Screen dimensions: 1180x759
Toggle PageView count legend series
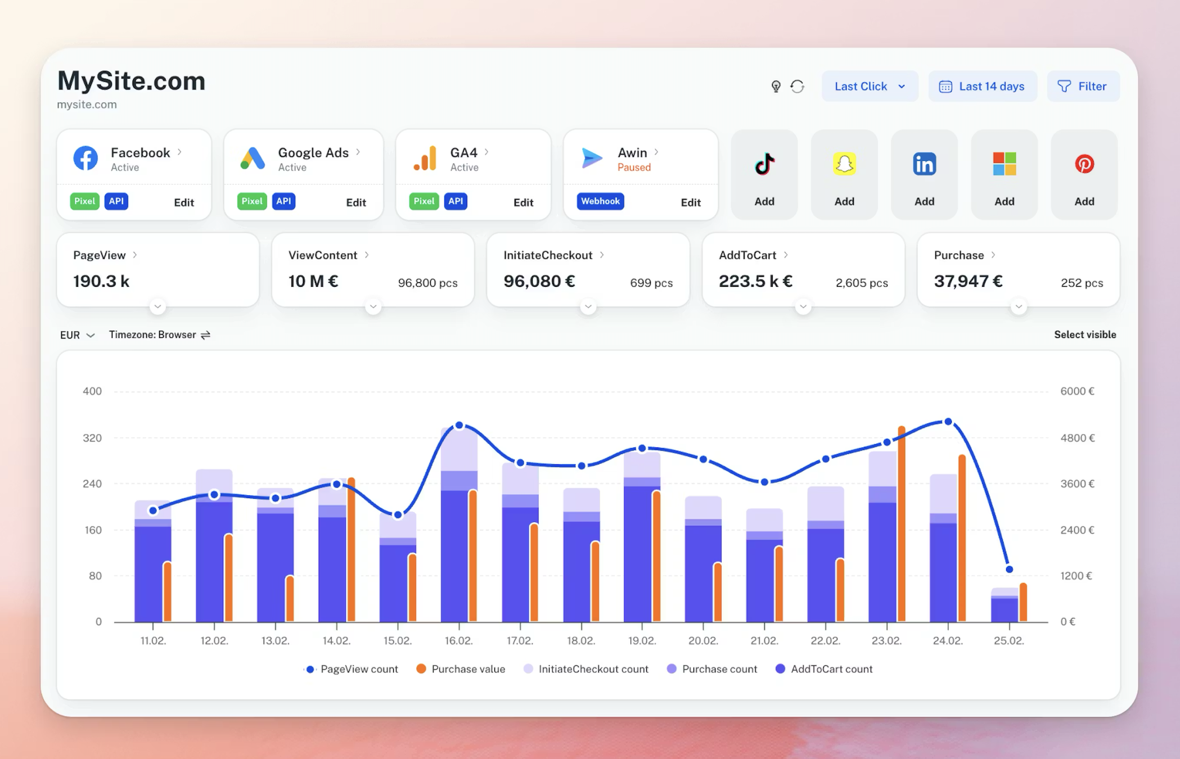[352, 669]
